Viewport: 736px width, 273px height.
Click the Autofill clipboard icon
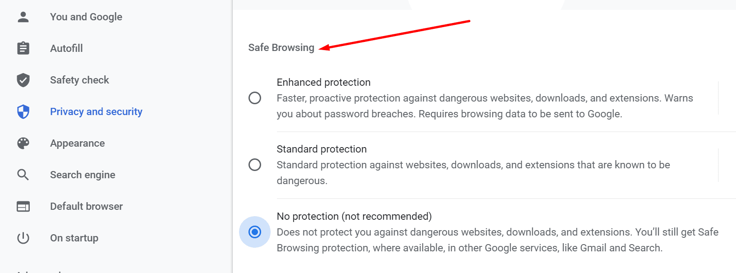(x=23, y=48)
